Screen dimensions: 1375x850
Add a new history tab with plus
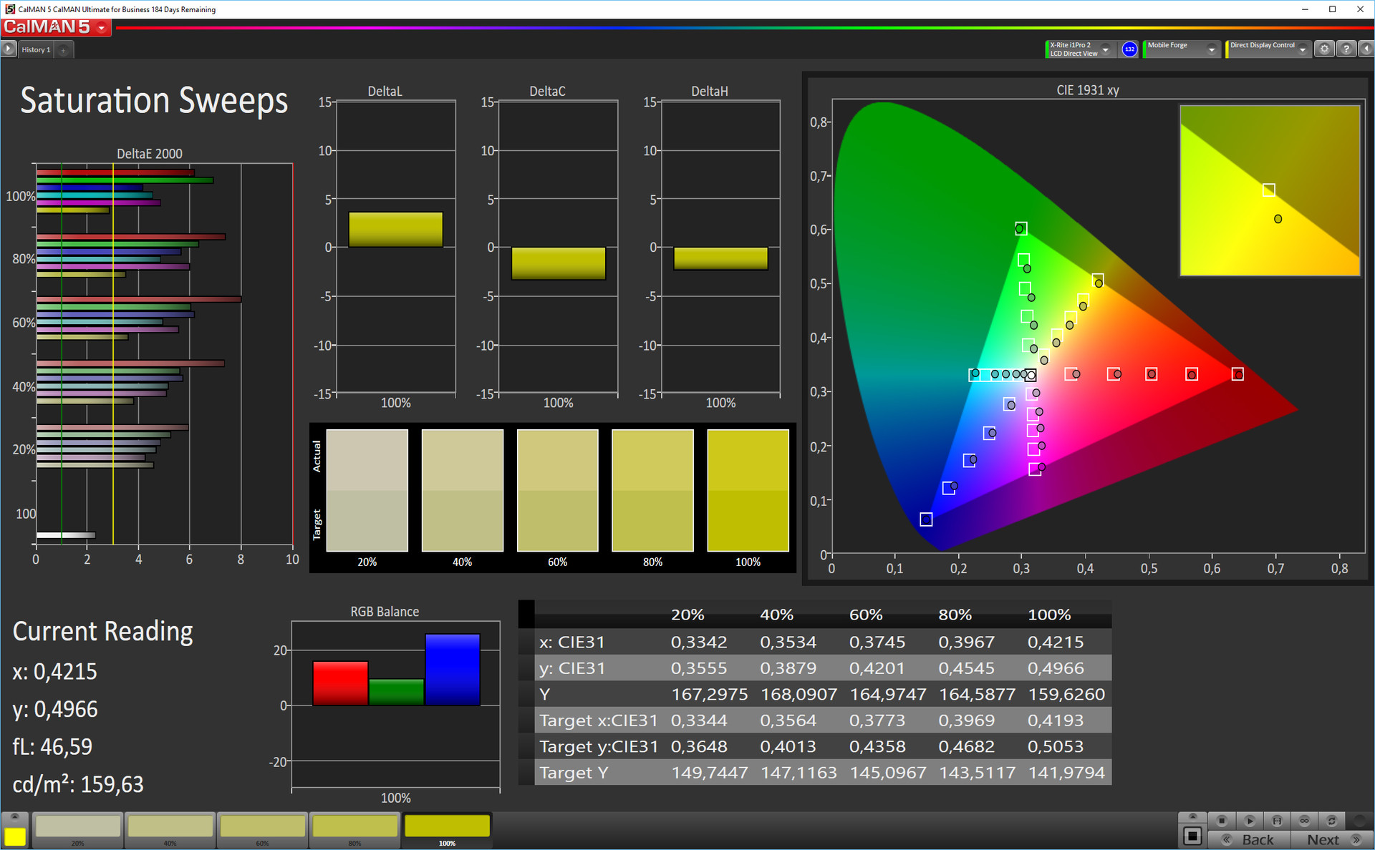(x=63, y=50)
